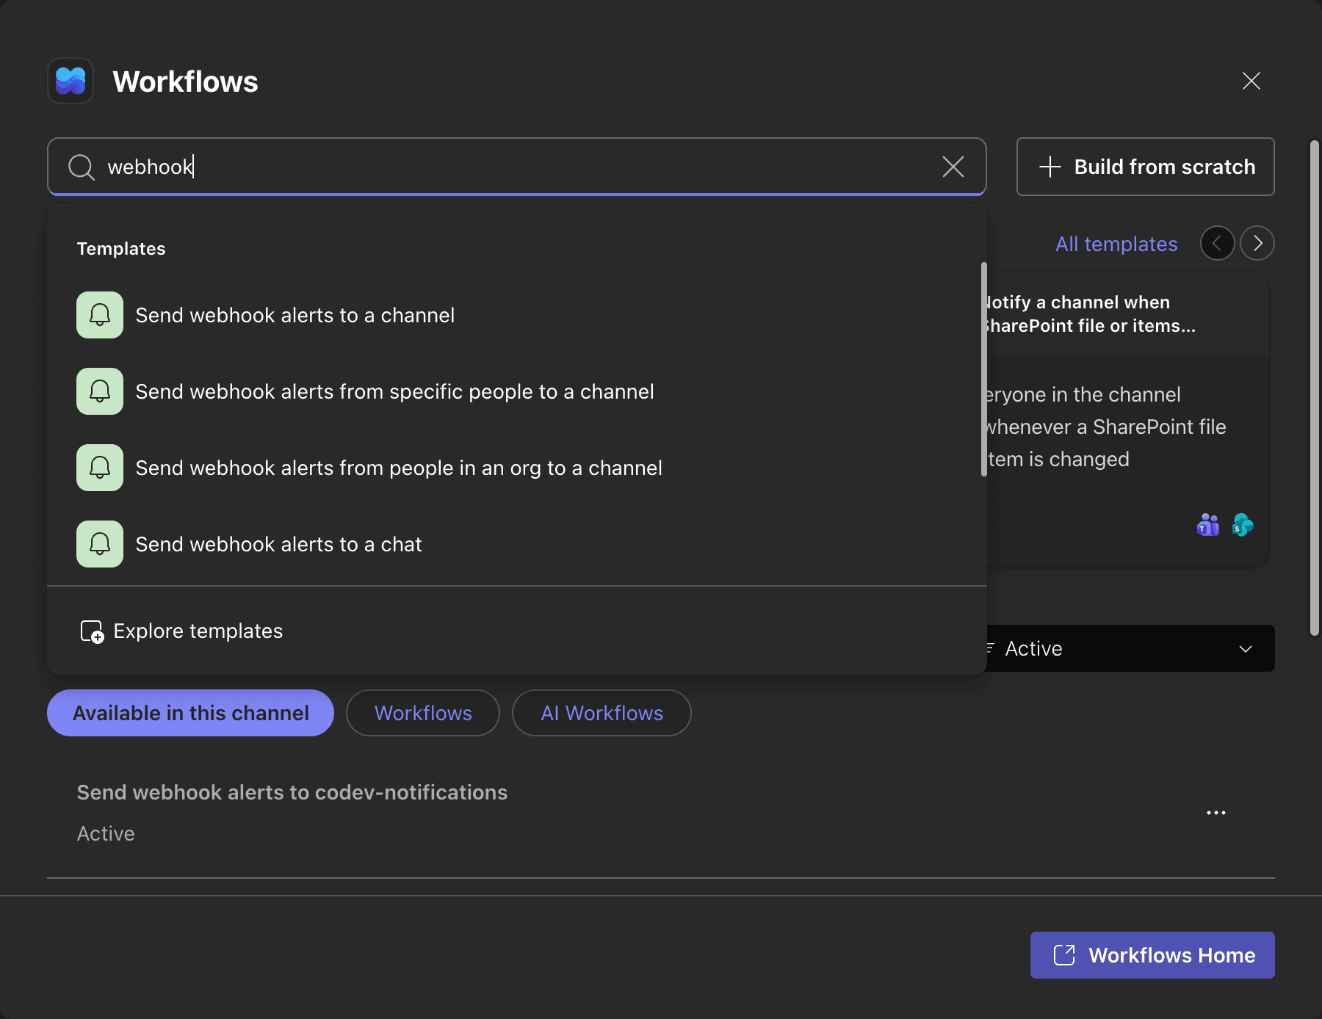Viewport: 1322px width, 1019px height.
Task: Switch to the Workflows tab
Action: coord(423,713)
